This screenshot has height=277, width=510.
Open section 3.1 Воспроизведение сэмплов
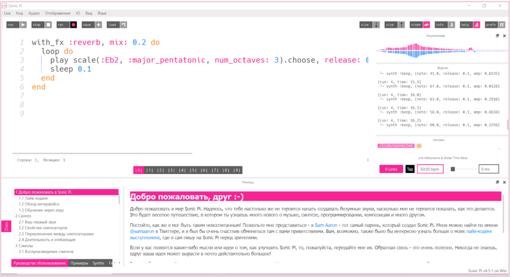[x=46, y=252]
